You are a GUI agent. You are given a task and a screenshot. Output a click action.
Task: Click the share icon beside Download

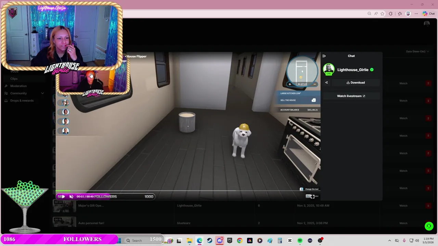(326, 82)
